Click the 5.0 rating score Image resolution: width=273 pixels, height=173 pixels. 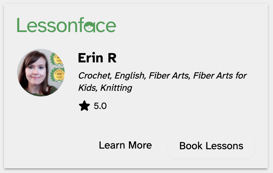click(x=100, y=106)
